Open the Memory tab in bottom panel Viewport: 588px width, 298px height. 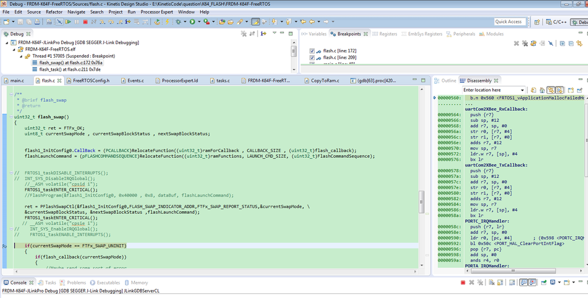136,283
